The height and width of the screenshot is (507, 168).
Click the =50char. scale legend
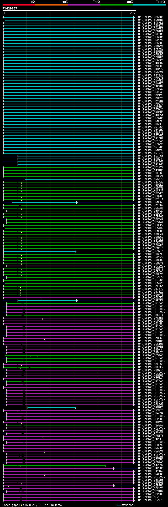tap(126, 505)
